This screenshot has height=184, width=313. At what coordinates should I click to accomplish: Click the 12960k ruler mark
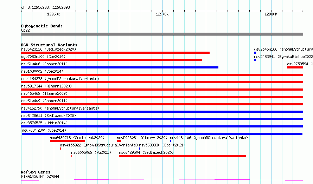coord(53,14)
